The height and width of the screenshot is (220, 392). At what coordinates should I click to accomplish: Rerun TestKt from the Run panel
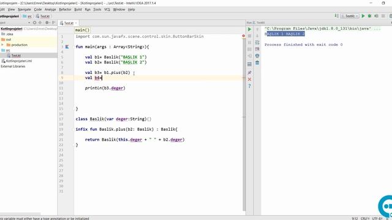(x=249, y=29)
